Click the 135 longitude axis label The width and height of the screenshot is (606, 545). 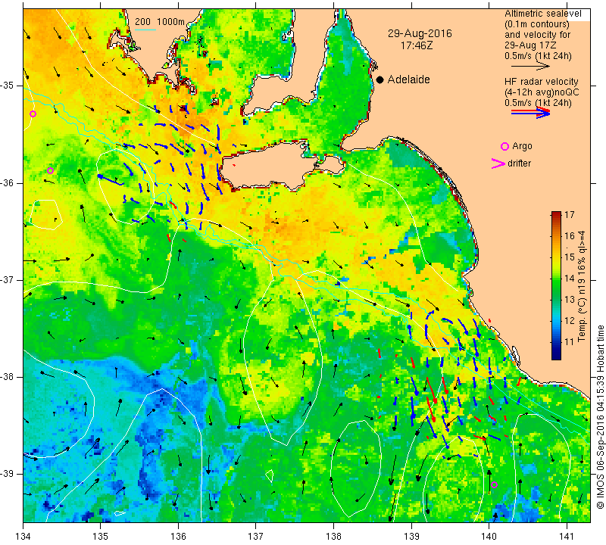click(x=101, y=536)
